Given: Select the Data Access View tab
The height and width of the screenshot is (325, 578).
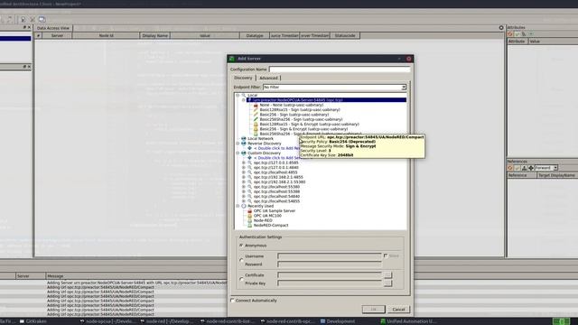Looking at the screenshot, I should pos(53,28).
